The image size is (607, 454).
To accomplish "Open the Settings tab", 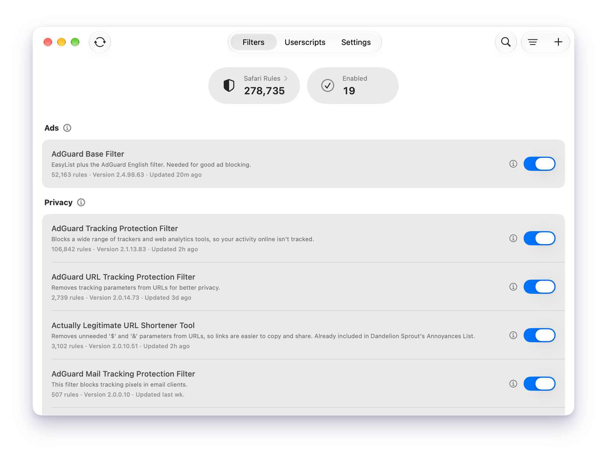I will 356,42.
